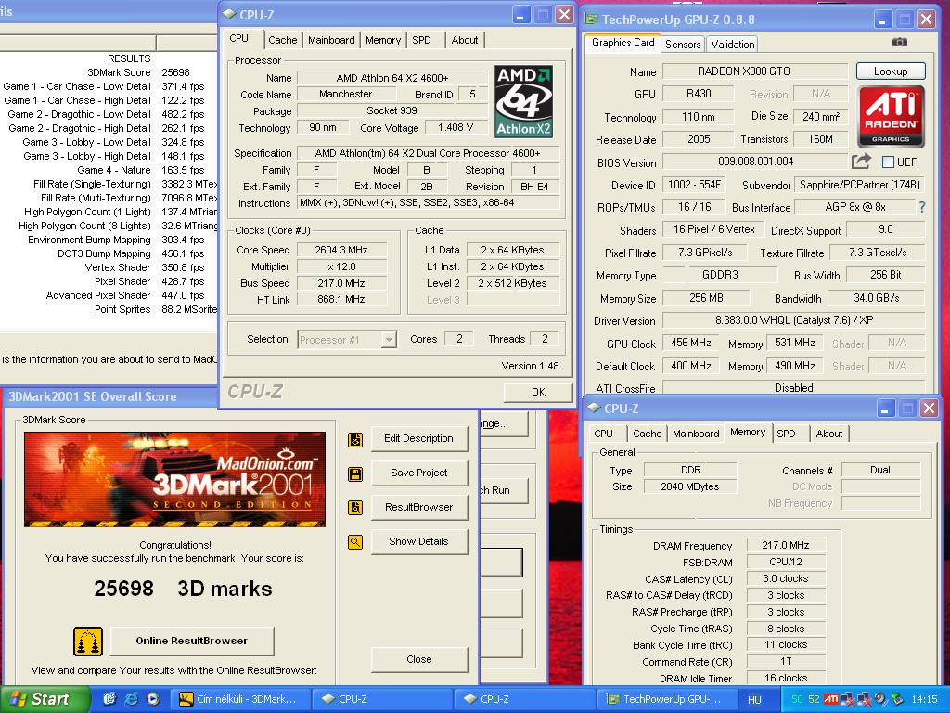Click Cím nélküli - 3DMark taskbar button
The image size is (950, 713).
click(x=240, y=699)
